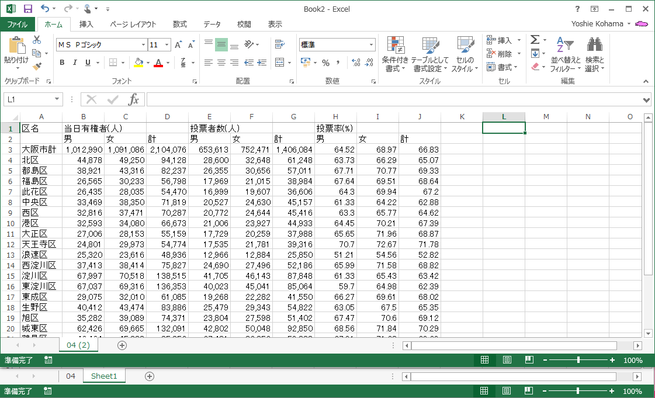
Task: Collapse the ribbon with the up chevron
Action: click(646, 81)
